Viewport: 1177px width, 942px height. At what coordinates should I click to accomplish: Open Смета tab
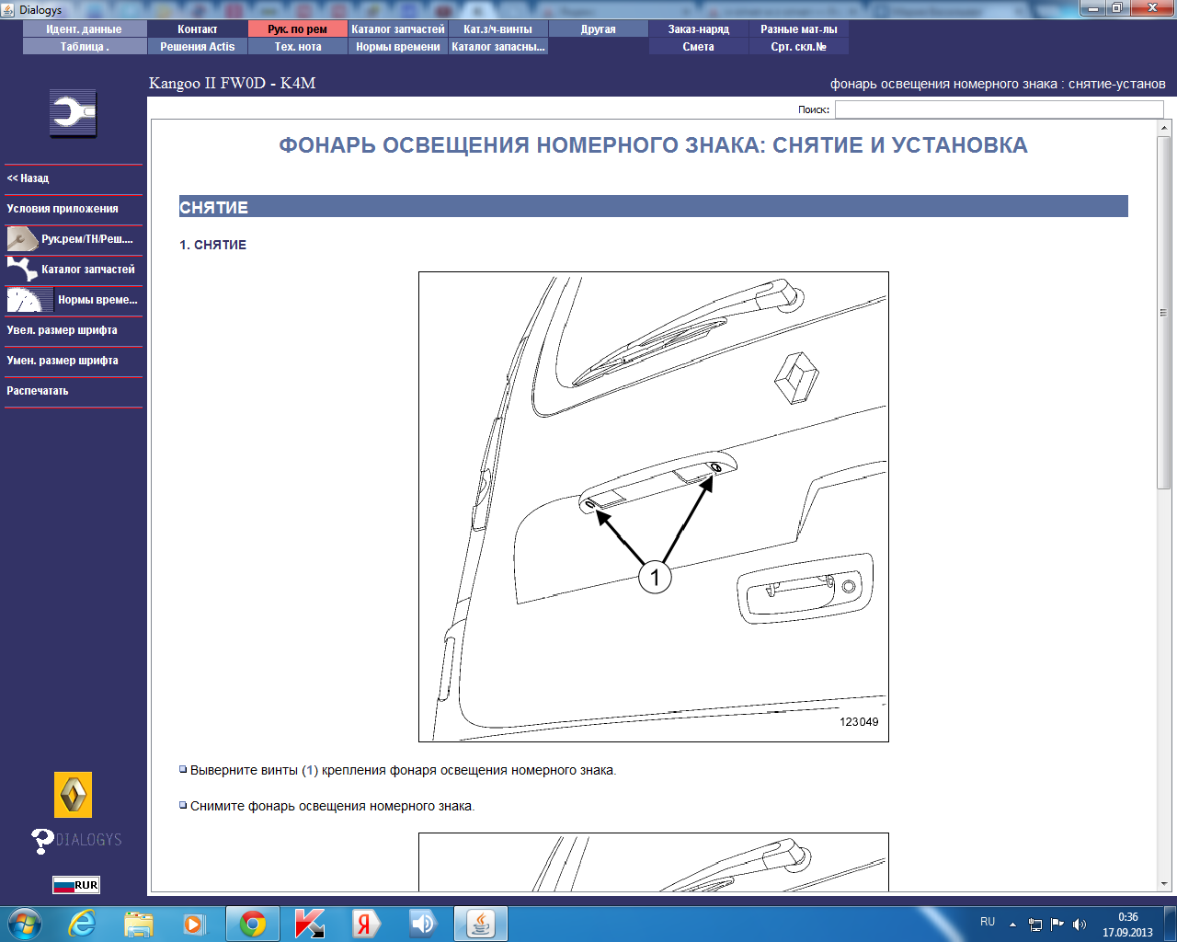point(699,47)
